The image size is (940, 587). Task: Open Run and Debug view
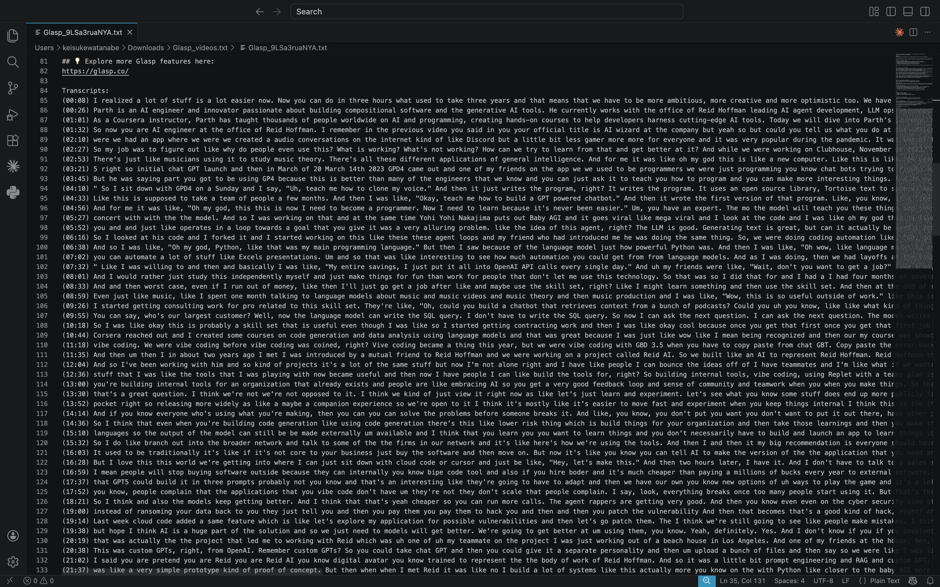click(x=13, y=114)
